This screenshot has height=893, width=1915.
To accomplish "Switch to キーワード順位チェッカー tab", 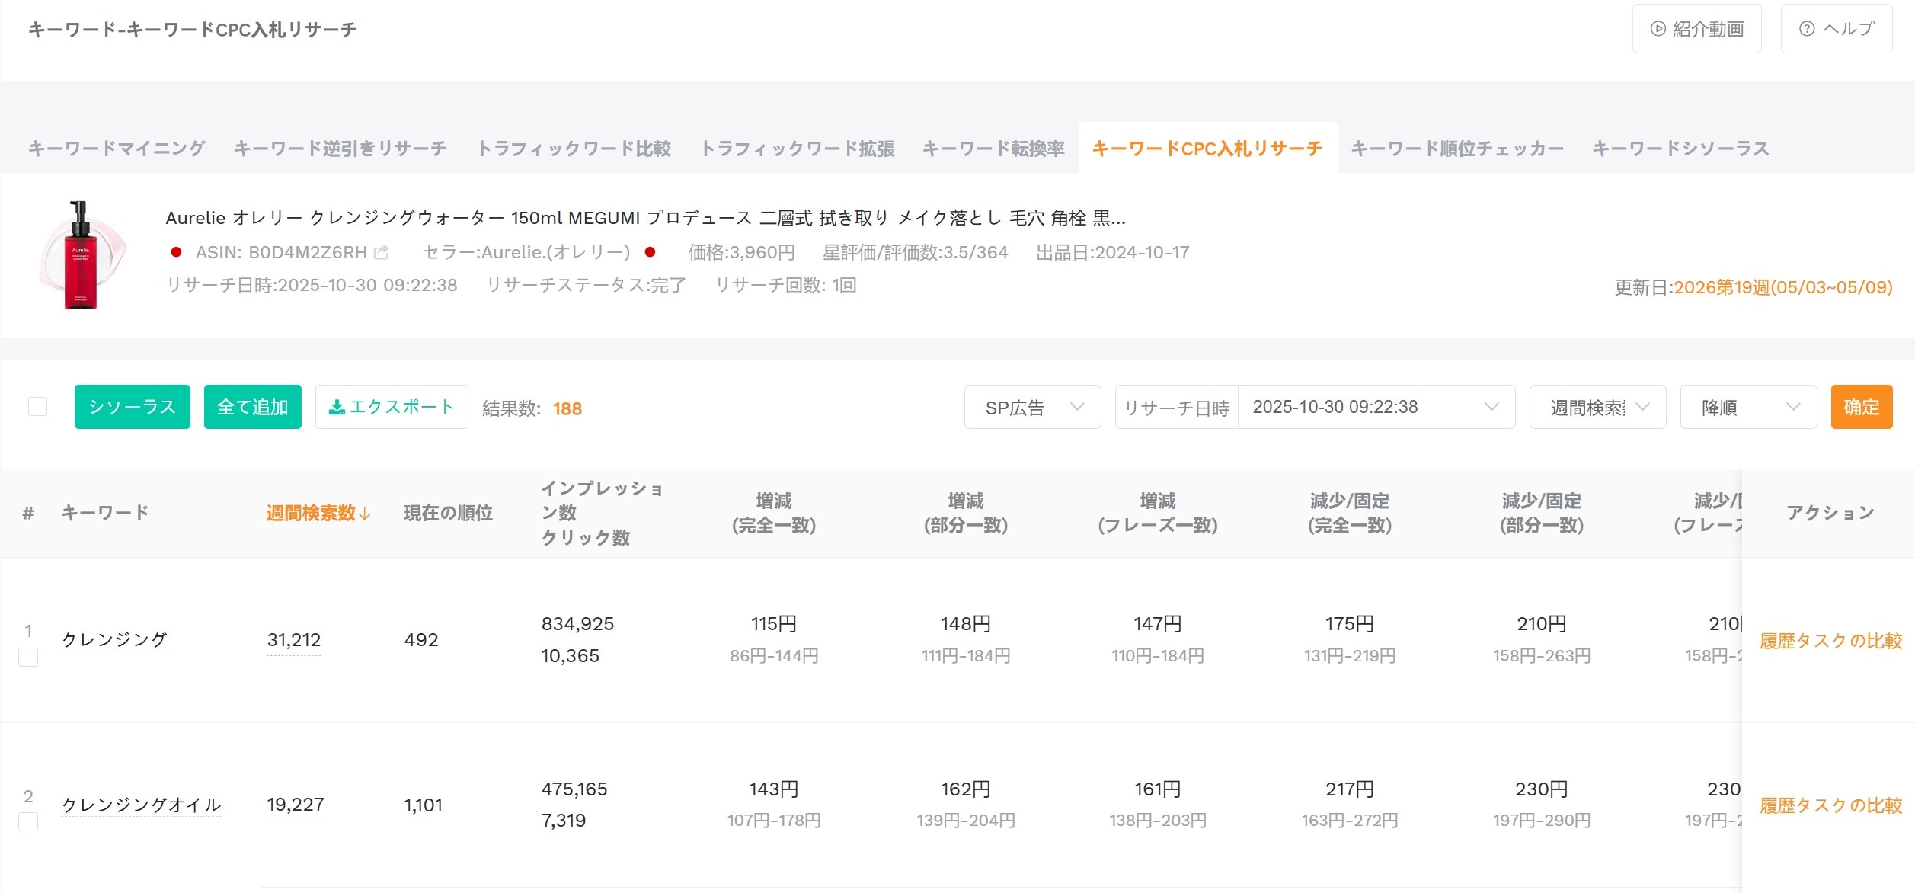I will 1457,149.
